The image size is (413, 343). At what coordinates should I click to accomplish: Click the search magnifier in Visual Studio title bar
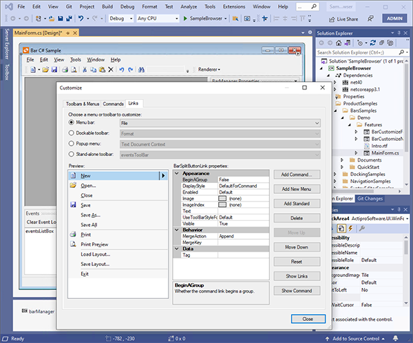314,7
